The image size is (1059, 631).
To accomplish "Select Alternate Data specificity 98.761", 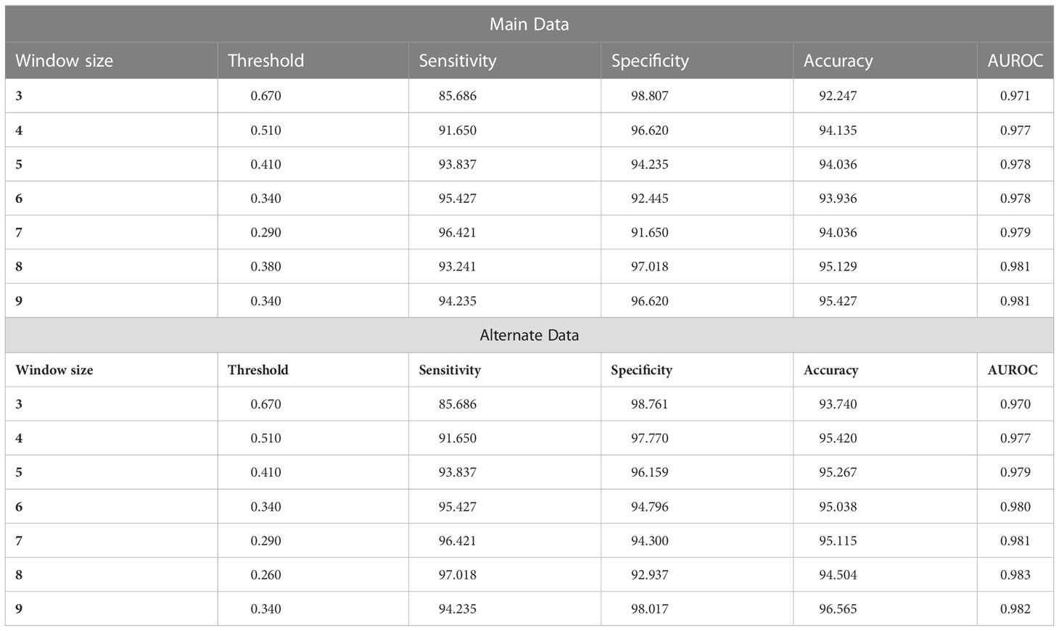I will (x=649, y=404).
